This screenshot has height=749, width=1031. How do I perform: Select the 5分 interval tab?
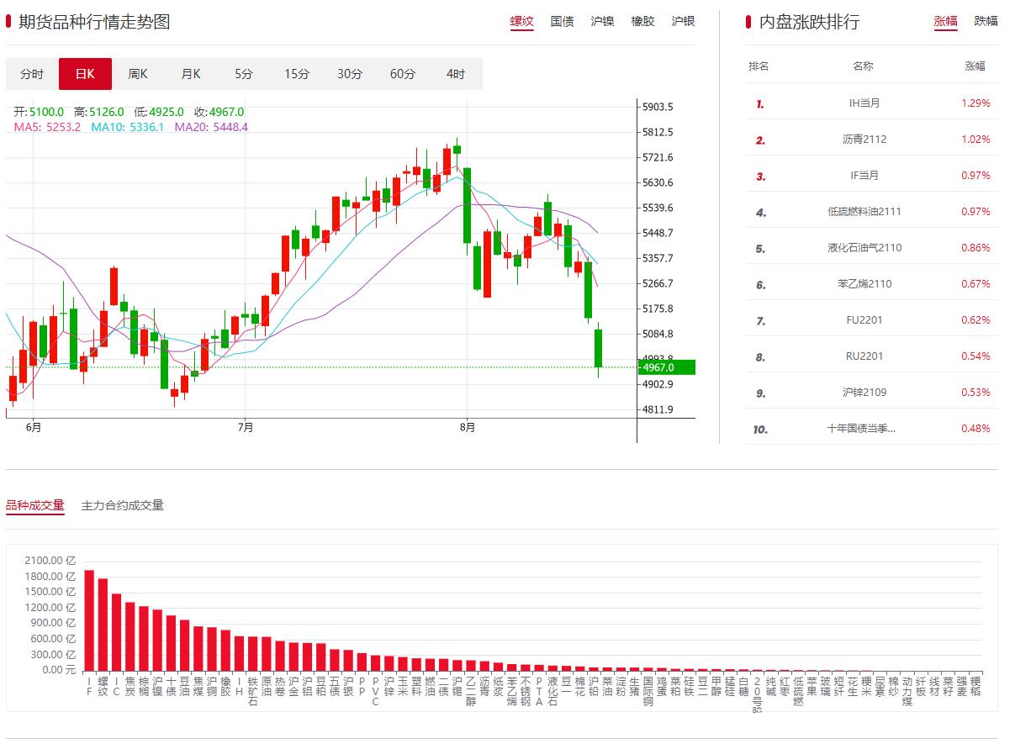coord(244,74)
